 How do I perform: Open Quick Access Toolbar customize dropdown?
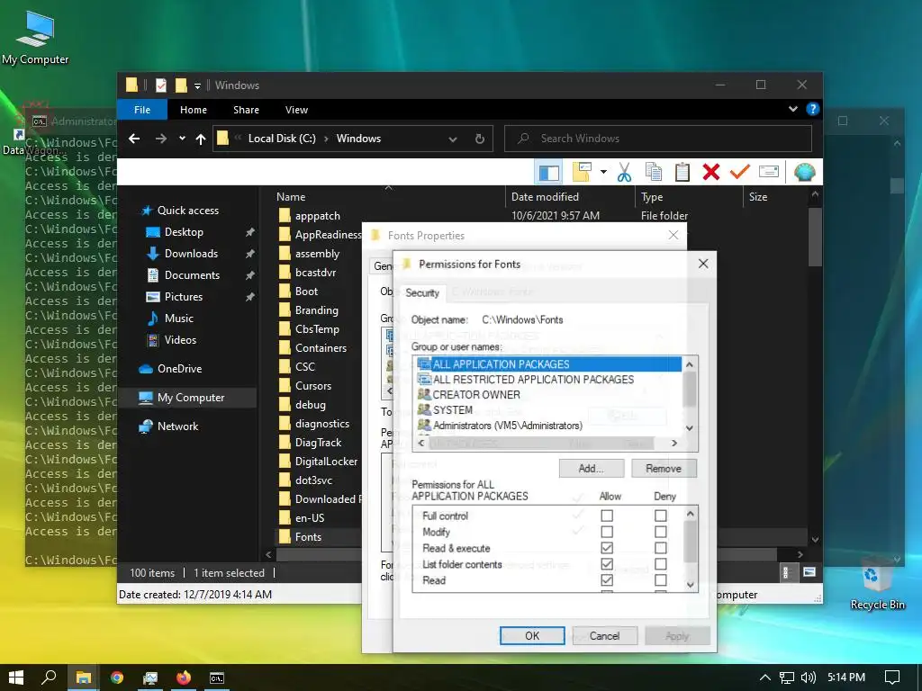(x=197, y=85)
